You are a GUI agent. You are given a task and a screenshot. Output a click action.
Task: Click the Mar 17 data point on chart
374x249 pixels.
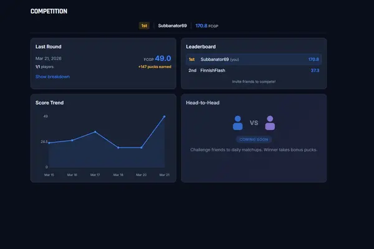pos(95,132)
